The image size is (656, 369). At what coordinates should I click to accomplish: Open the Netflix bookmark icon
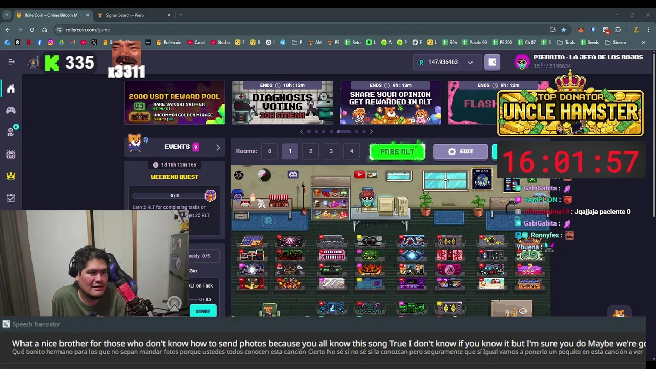(x=29, y=42)
